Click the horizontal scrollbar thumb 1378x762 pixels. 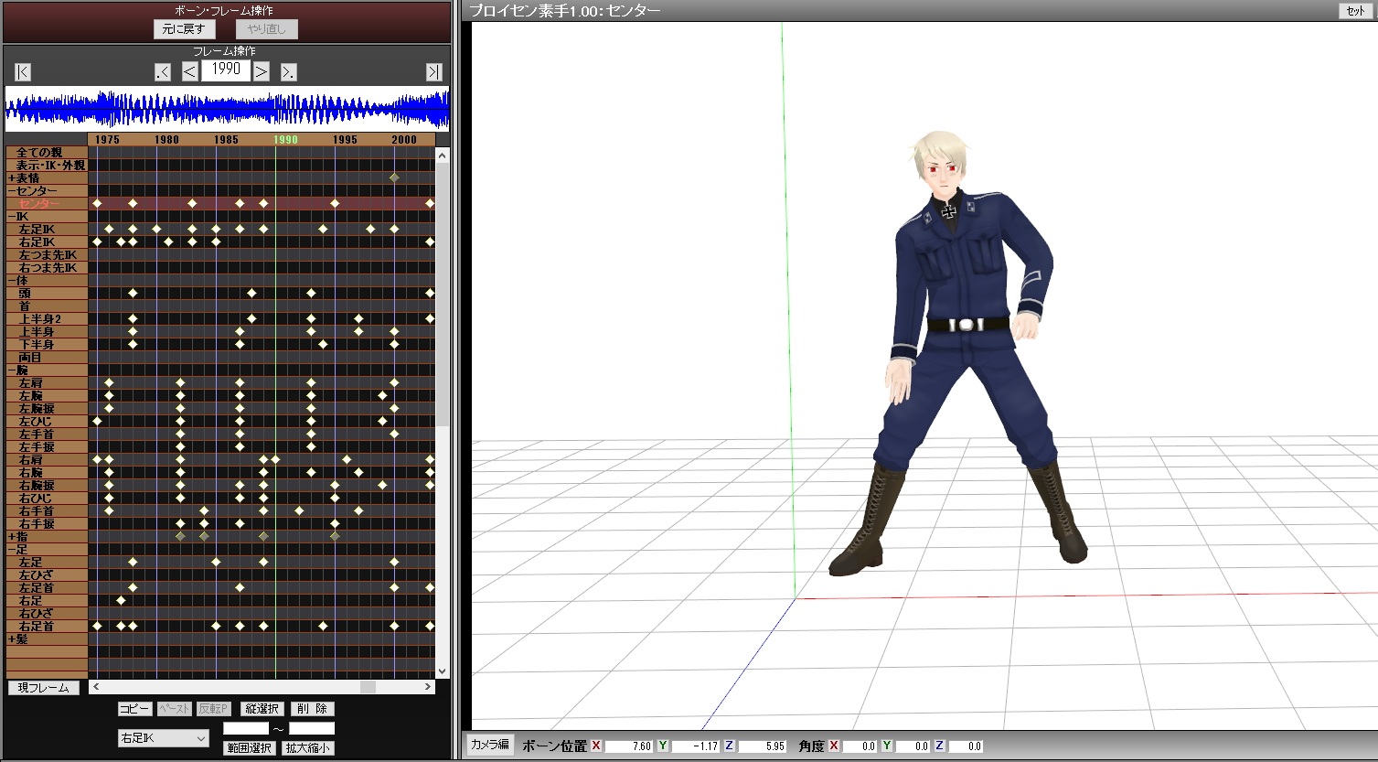click(x=368, y=687)
